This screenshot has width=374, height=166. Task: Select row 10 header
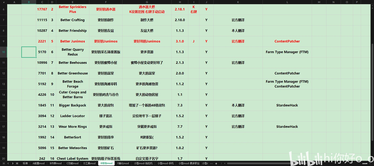tap(3, 52)
